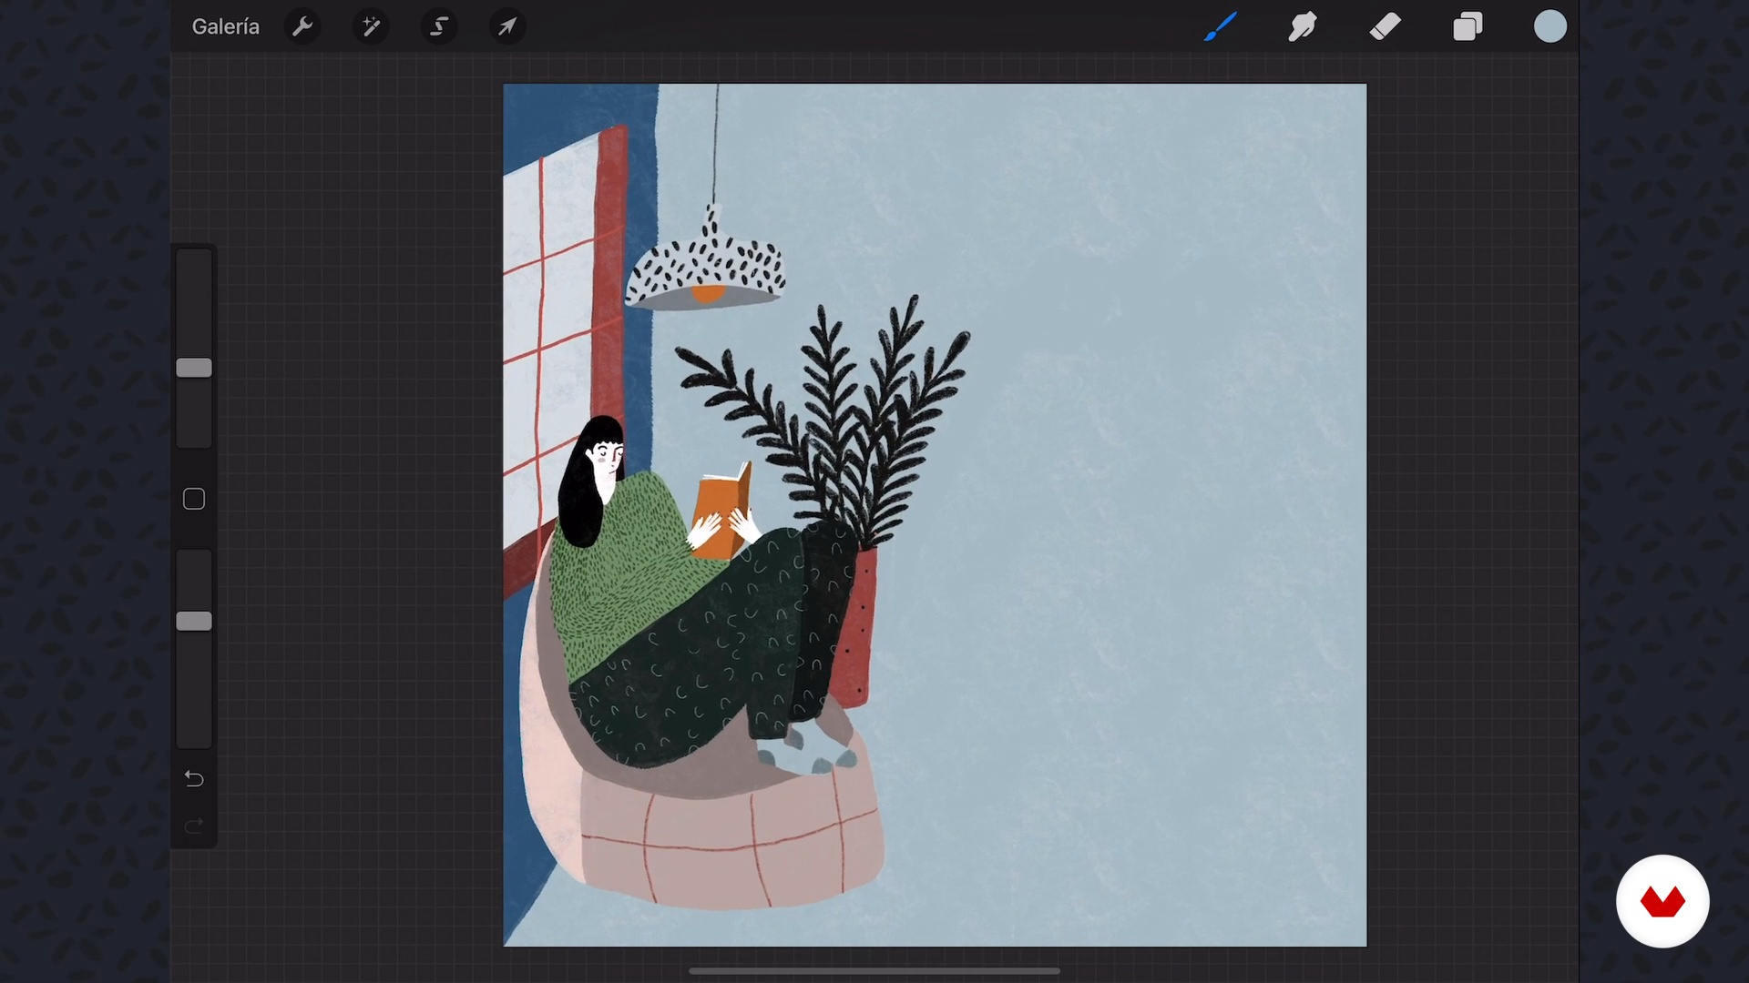The width and height of the screenshot is (1749, 983).
Task: Select the Smudge tool
Action: pyautogui.click(x=1303, y=27)
